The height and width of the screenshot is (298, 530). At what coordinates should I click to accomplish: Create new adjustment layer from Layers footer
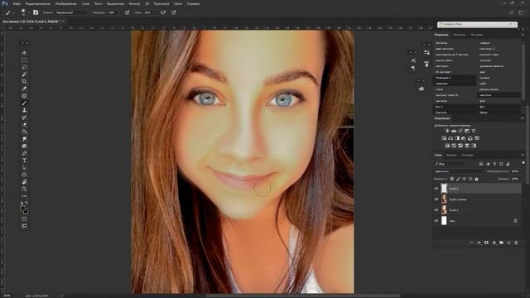coord(494,243)
